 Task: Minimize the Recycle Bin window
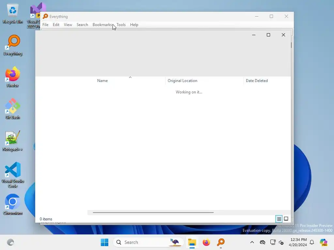coord(254,35)
